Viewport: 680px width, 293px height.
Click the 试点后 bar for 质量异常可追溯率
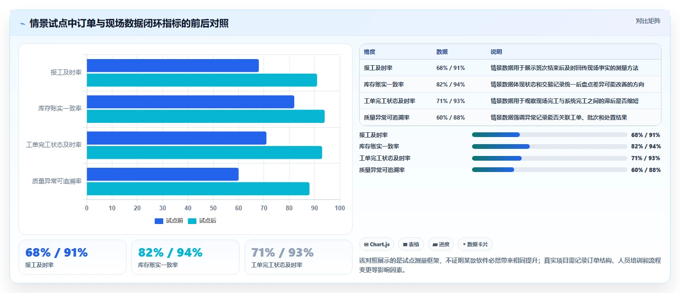point(198,189)
